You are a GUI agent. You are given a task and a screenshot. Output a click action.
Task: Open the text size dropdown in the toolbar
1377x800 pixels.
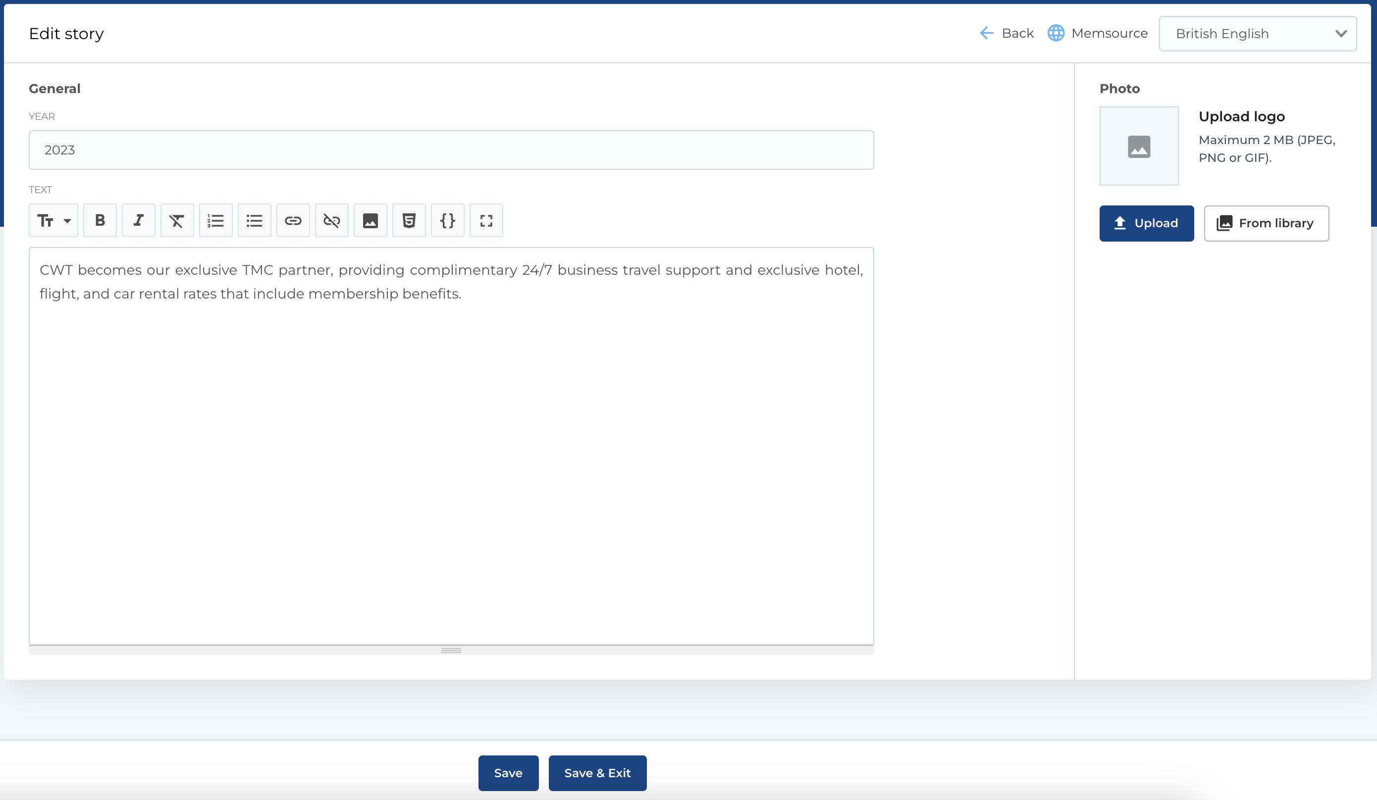[53, 221]
